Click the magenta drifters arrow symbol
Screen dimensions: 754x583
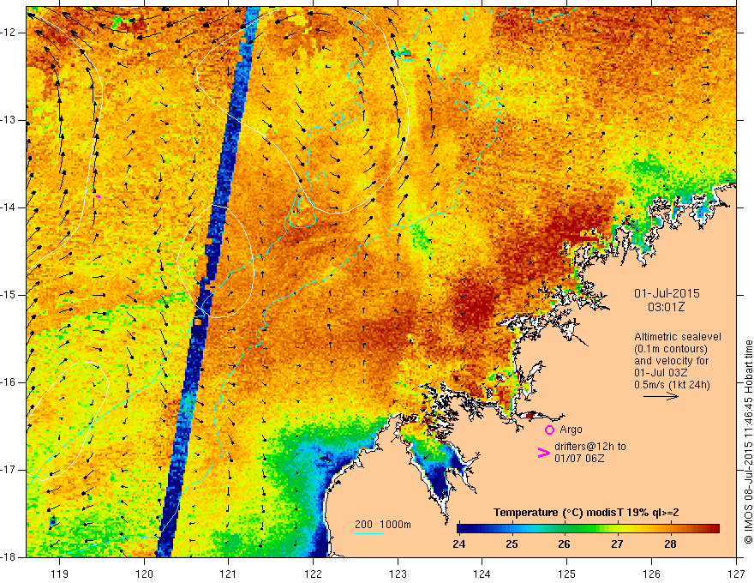(x=543, y=453)
